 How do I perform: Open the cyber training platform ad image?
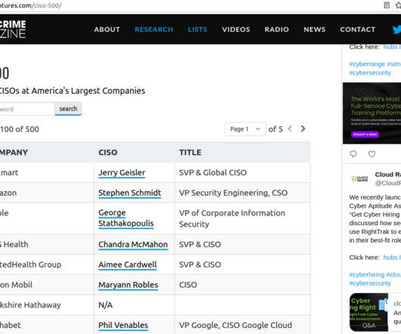(x=371, y=113)
